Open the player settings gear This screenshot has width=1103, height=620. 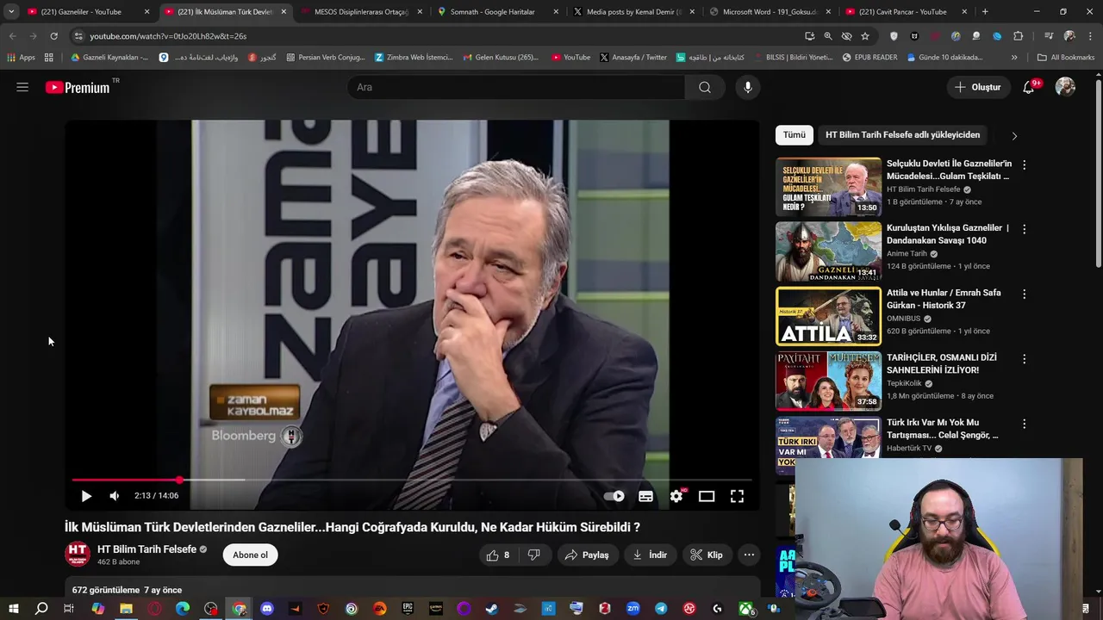pos(676,496)
